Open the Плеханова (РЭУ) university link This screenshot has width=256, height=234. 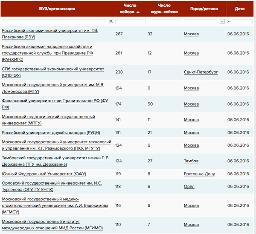coord(50,34)
